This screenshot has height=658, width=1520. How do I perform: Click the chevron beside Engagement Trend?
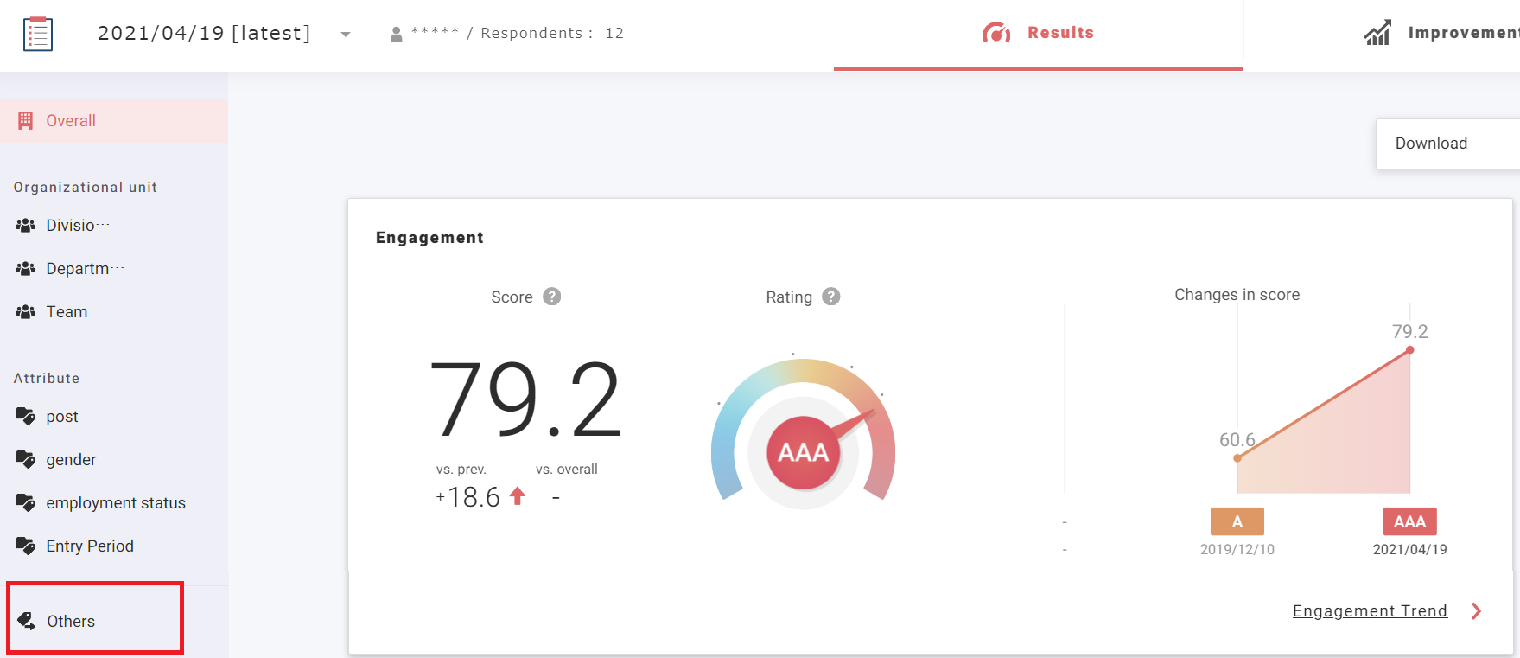(x=1477, y=611)
